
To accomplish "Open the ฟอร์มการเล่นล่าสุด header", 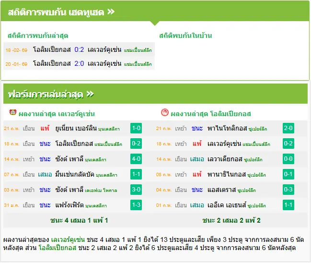I will click(x=155, y=94).
